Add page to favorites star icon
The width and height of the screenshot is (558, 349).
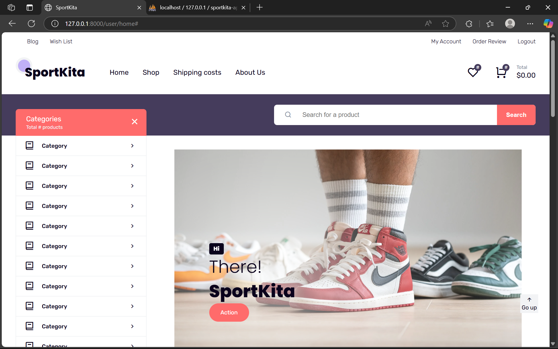445,24
